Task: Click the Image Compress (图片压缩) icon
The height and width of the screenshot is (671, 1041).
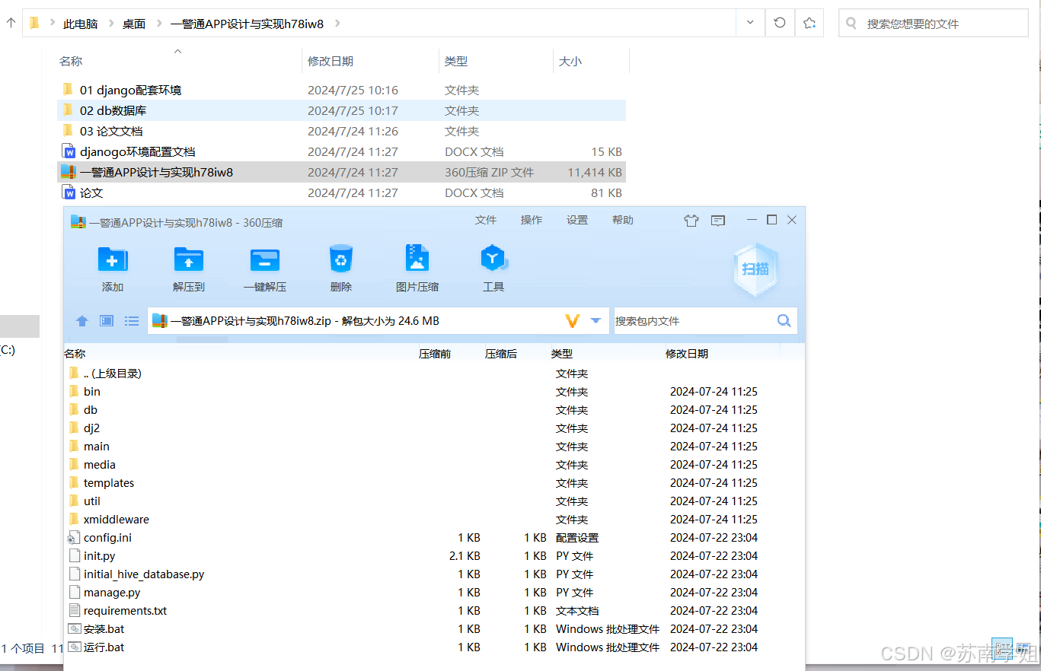Action: point(417,259)
